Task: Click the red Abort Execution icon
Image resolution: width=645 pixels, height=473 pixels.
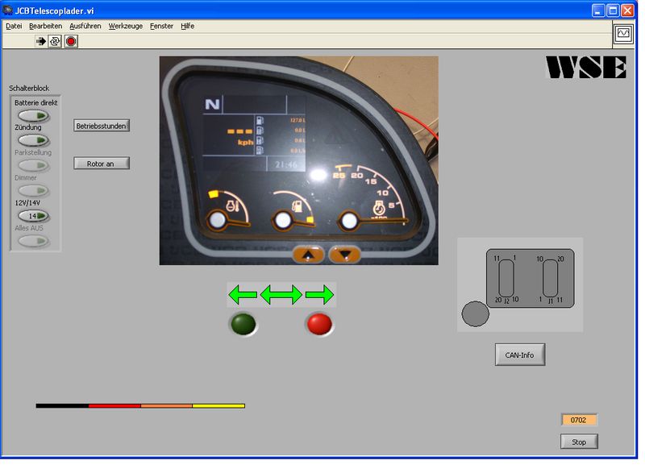Action: click(71, 41)
